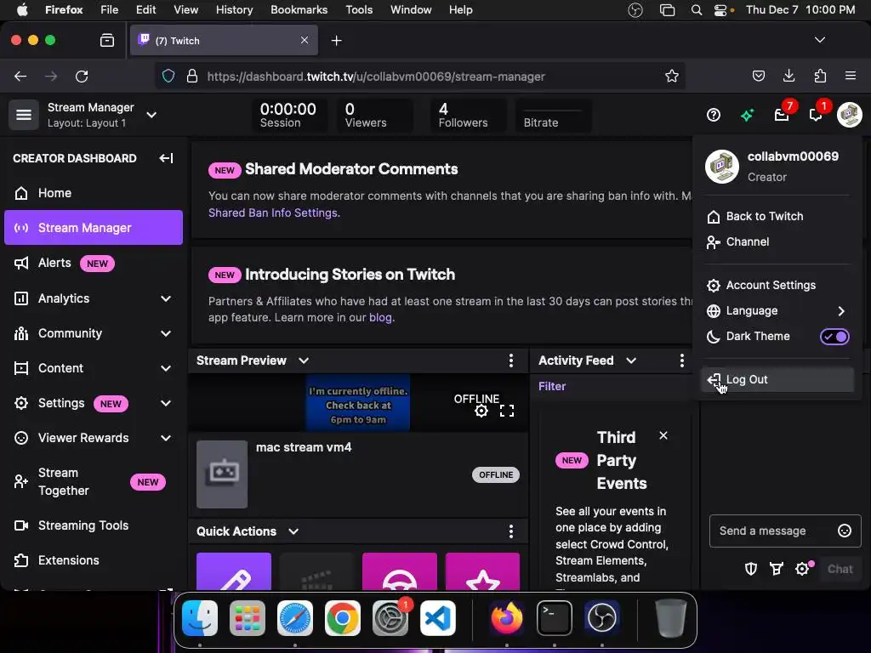Click the shield mod icon under chat

click(x=751, y=569)
